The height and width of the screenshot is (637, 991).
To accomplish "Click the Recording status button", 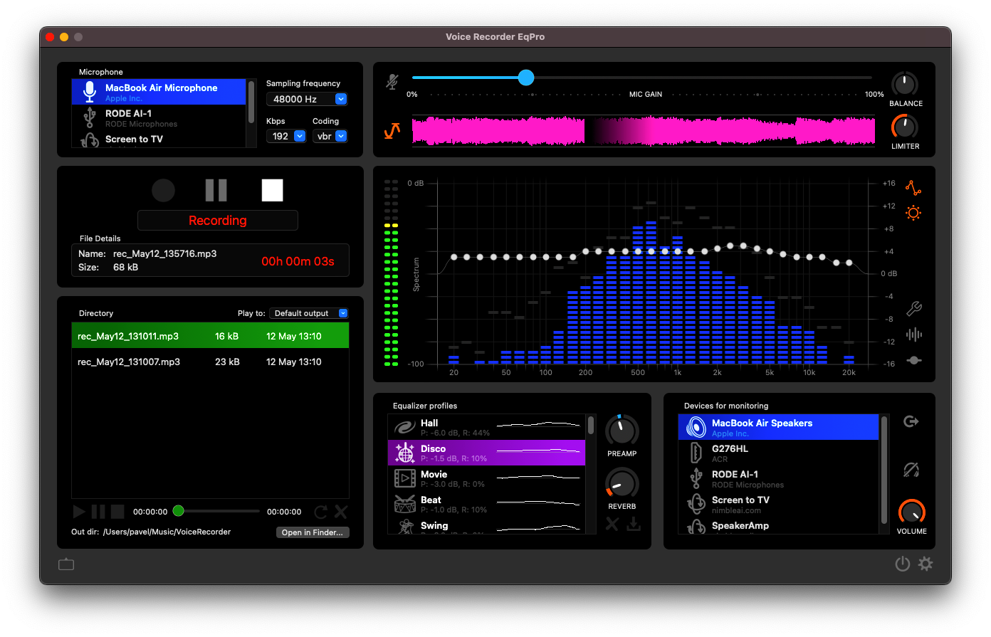I will tap(218, 221).
